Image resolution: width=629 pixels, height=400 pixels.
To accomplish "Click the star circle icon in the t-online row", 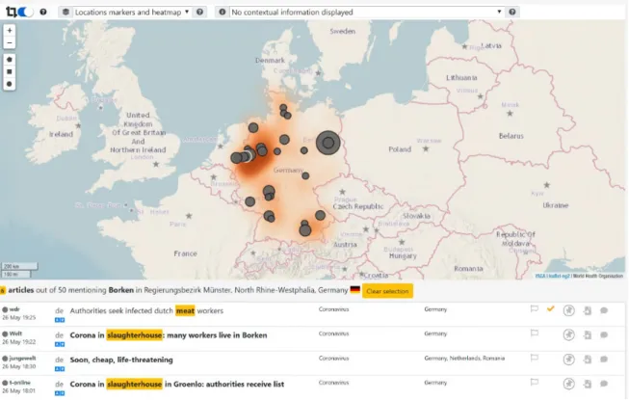I will tap(569, 384).
